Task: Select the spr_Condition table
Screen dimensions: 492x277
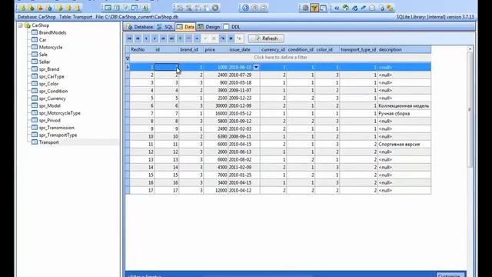Action: click(53, 91)
